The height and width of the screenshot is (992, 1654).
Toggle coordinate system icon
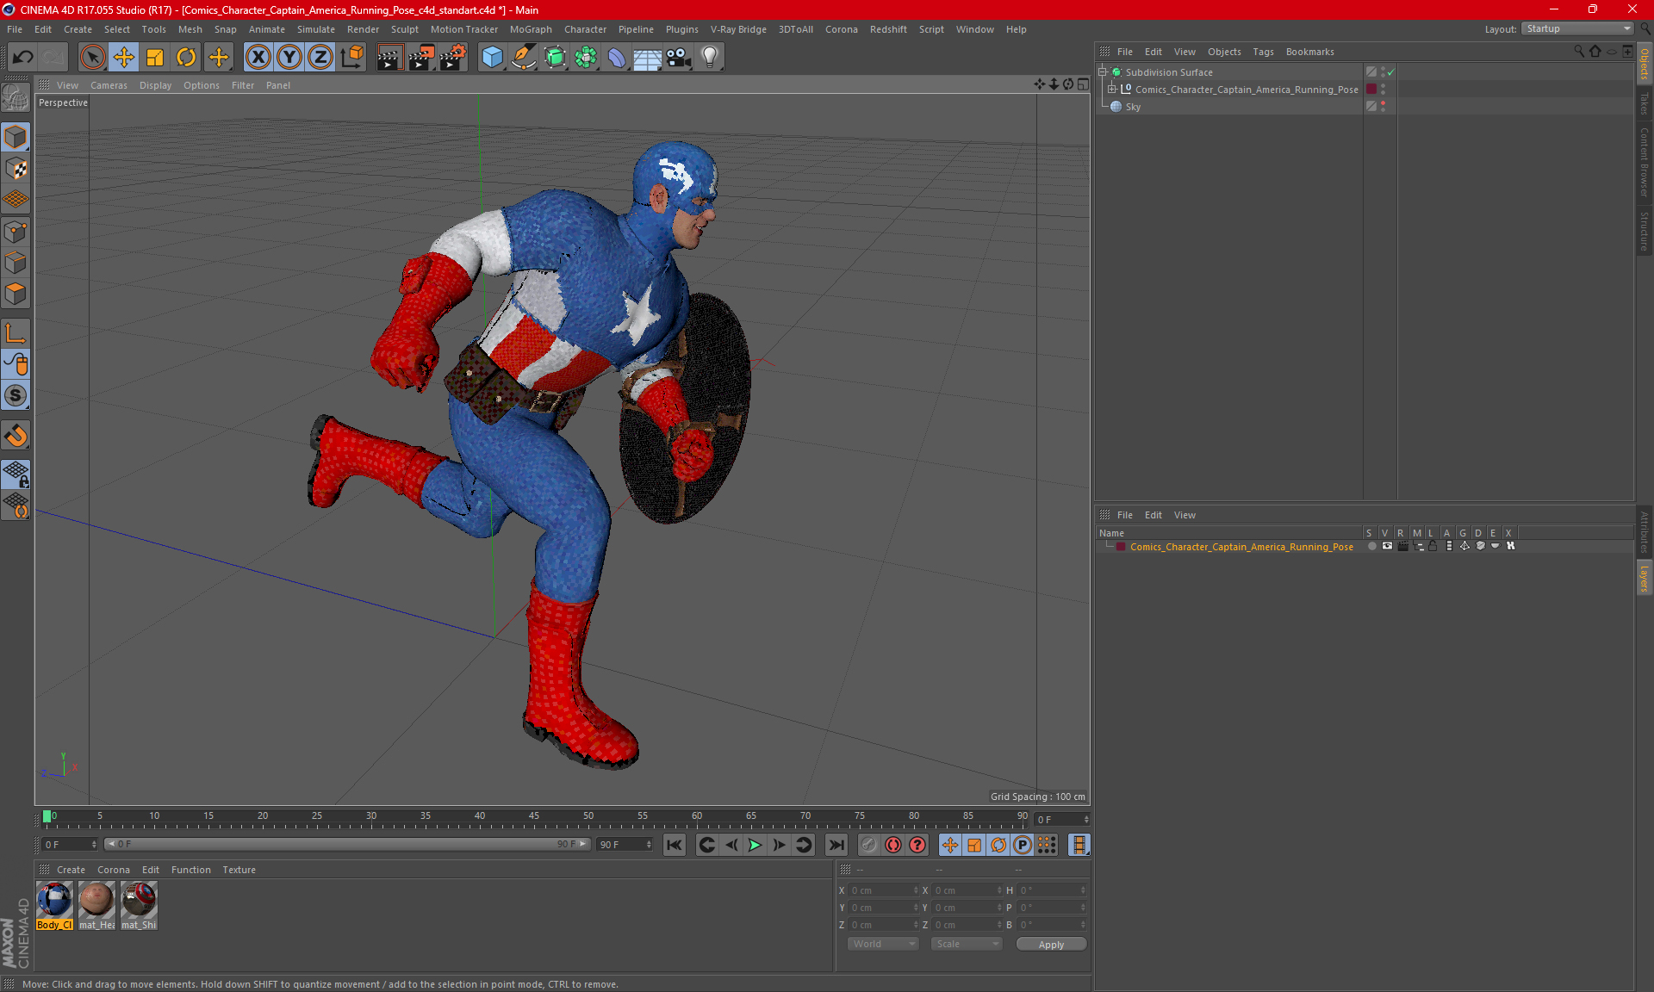pos(351,58)
